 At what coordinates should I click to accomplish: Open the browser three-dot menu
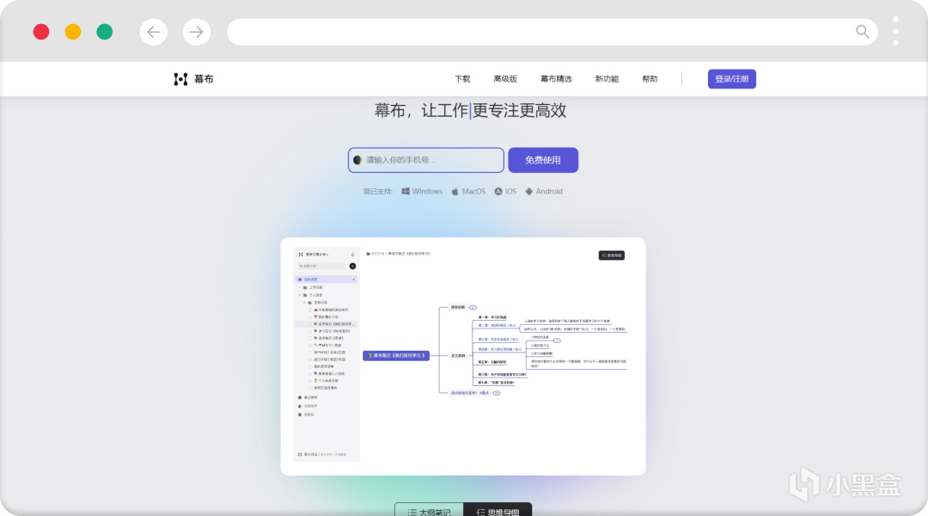pos(896,32)
